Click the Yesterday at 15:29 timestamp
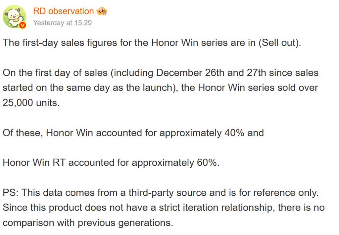The width and height of the screenshot is (339, 235). click(x=63, y=23)
